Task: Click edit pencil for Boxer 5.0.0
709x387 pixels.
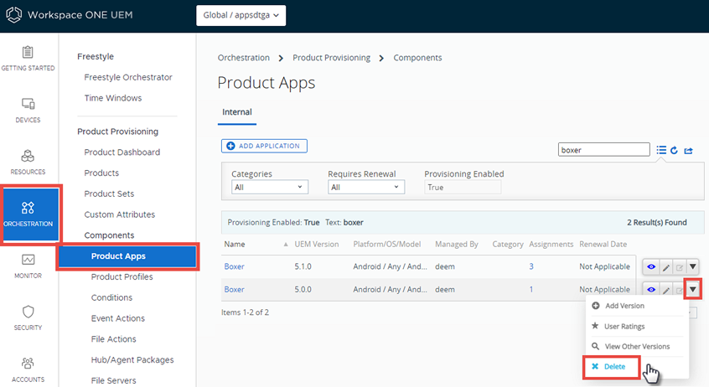Action: (x=666, y=290)
